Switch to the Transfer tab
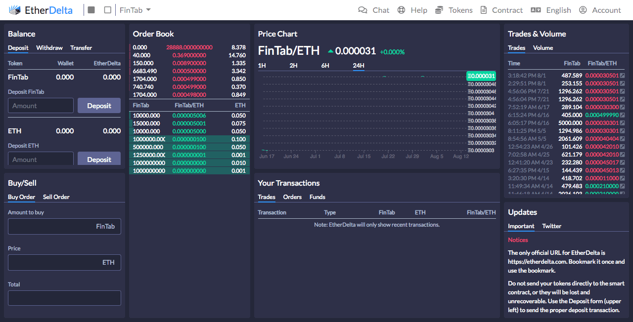The image size is (633, 322). [x=81, y=48]
